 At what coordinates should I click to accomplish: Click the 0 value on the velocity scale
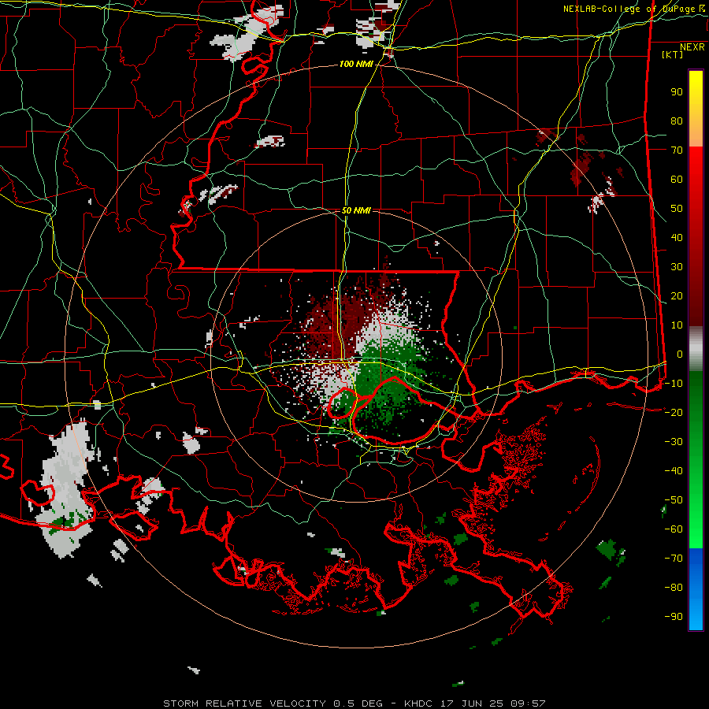(x=680, y=354)
